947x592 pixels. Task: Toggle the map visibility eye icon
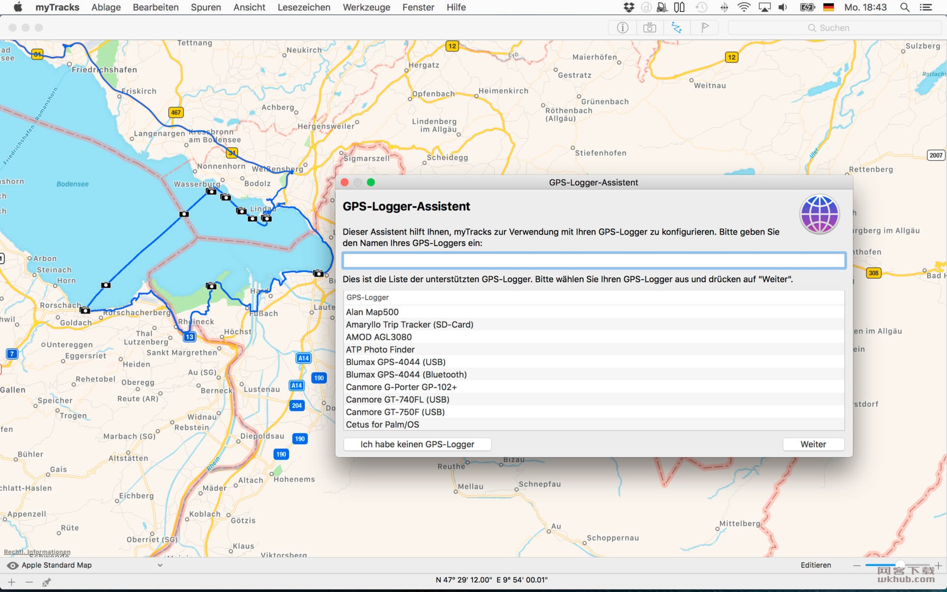click(12, 565)
